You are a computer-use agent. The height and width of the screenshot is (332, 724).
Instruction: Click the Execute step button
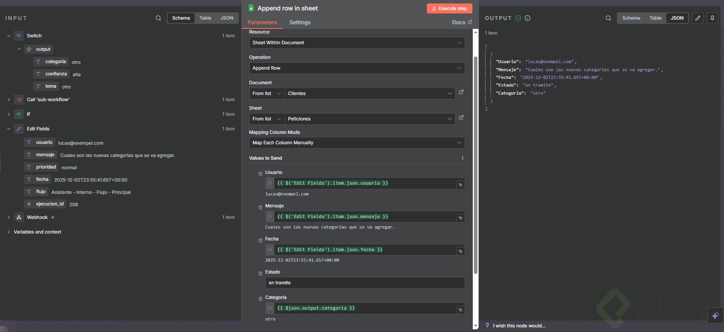coord(449,8)
